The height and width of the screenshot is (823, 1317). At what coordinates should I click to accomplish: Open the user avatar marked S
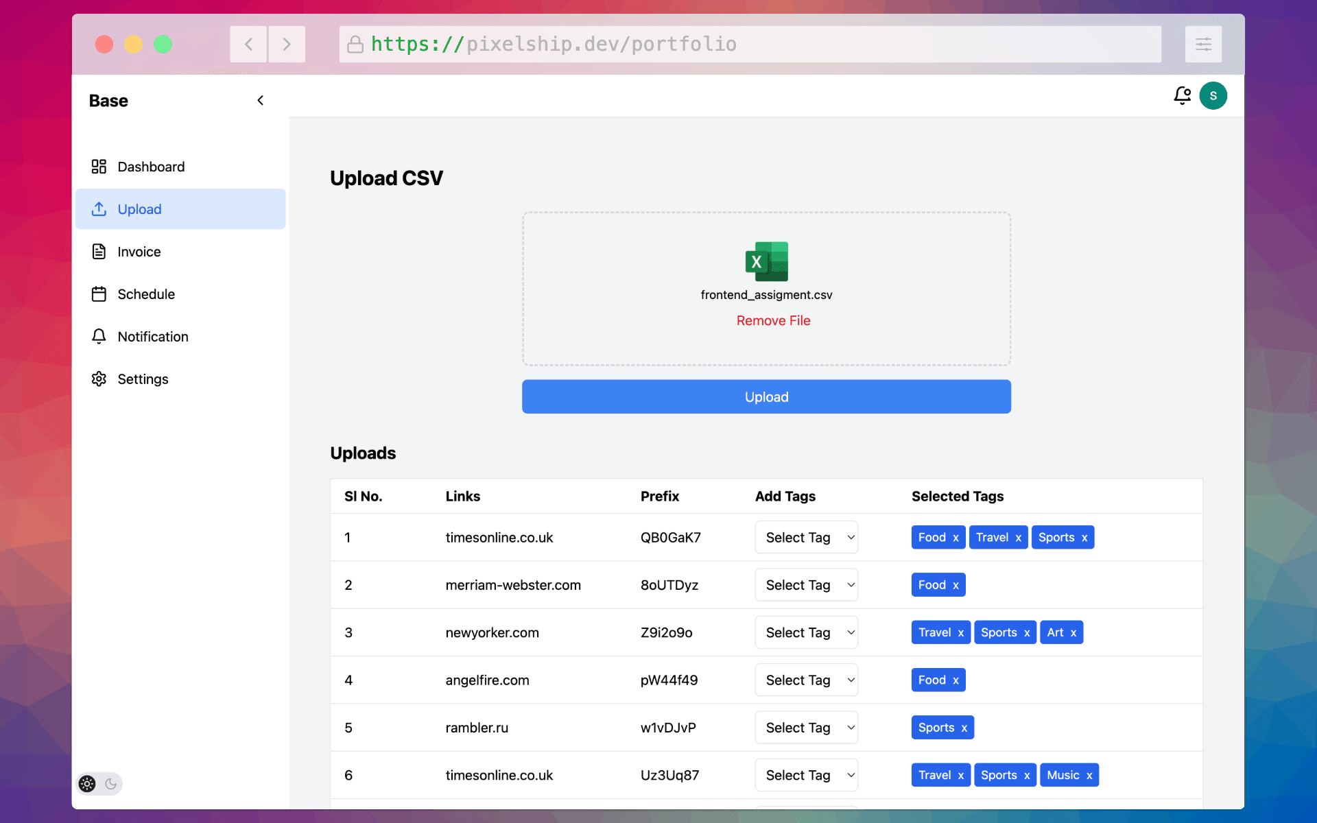[x=1213, y=95]
